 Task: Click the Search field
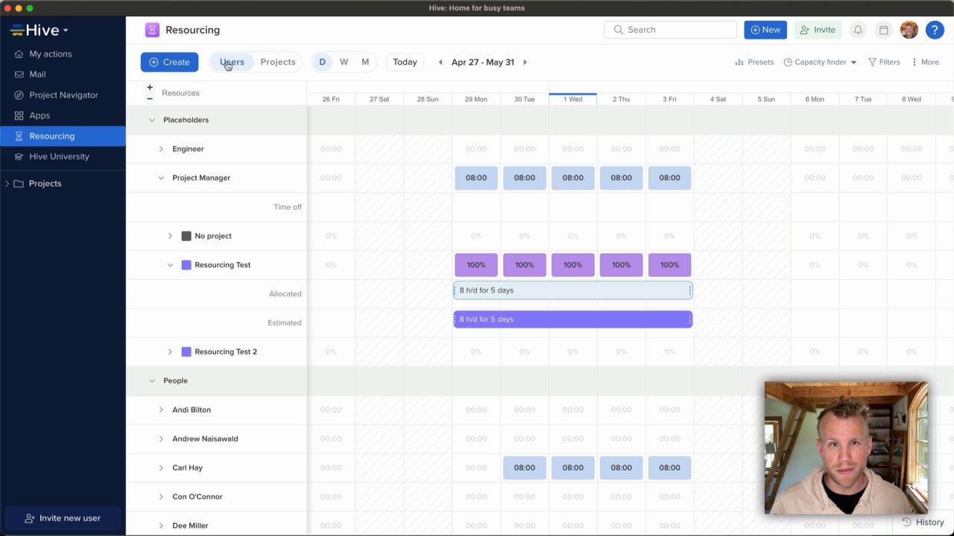pos(670,30)
